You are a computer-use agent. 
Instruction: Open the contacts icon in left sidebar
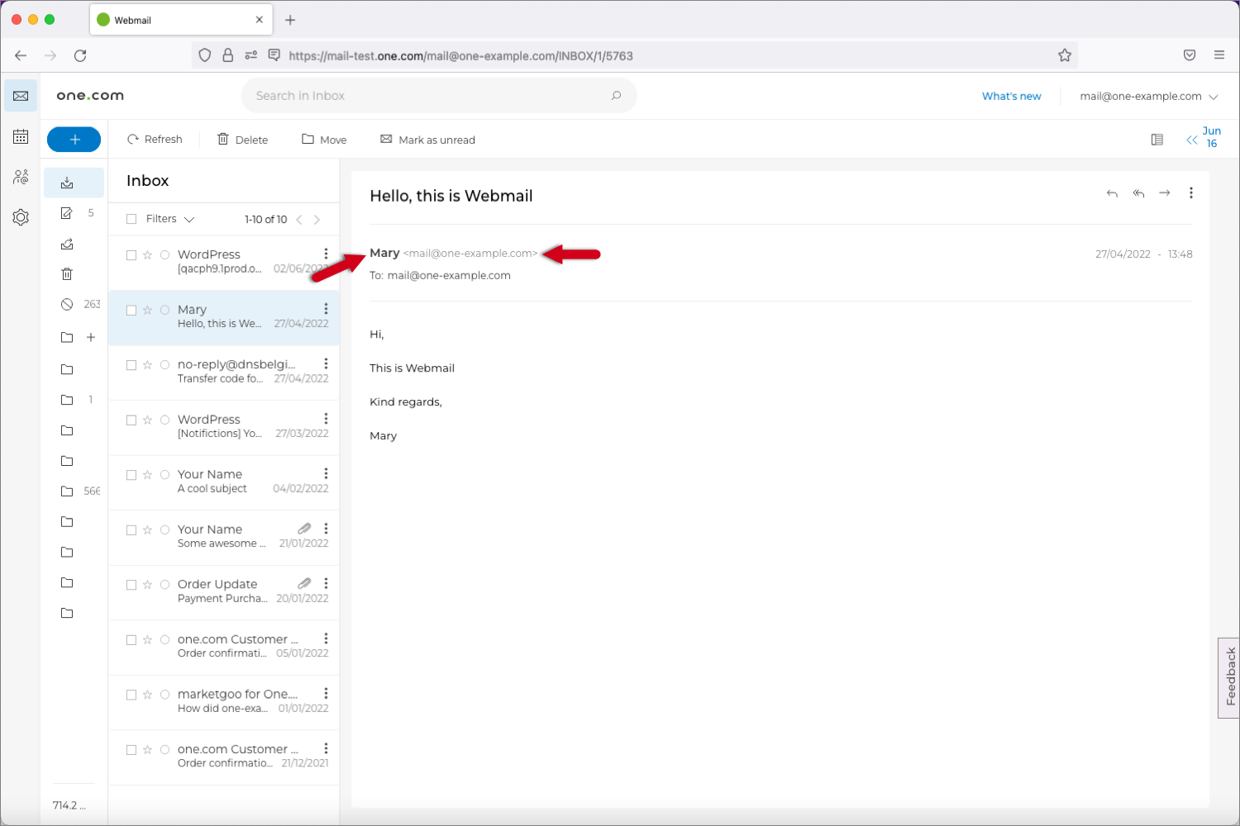[x=21, y=177]
